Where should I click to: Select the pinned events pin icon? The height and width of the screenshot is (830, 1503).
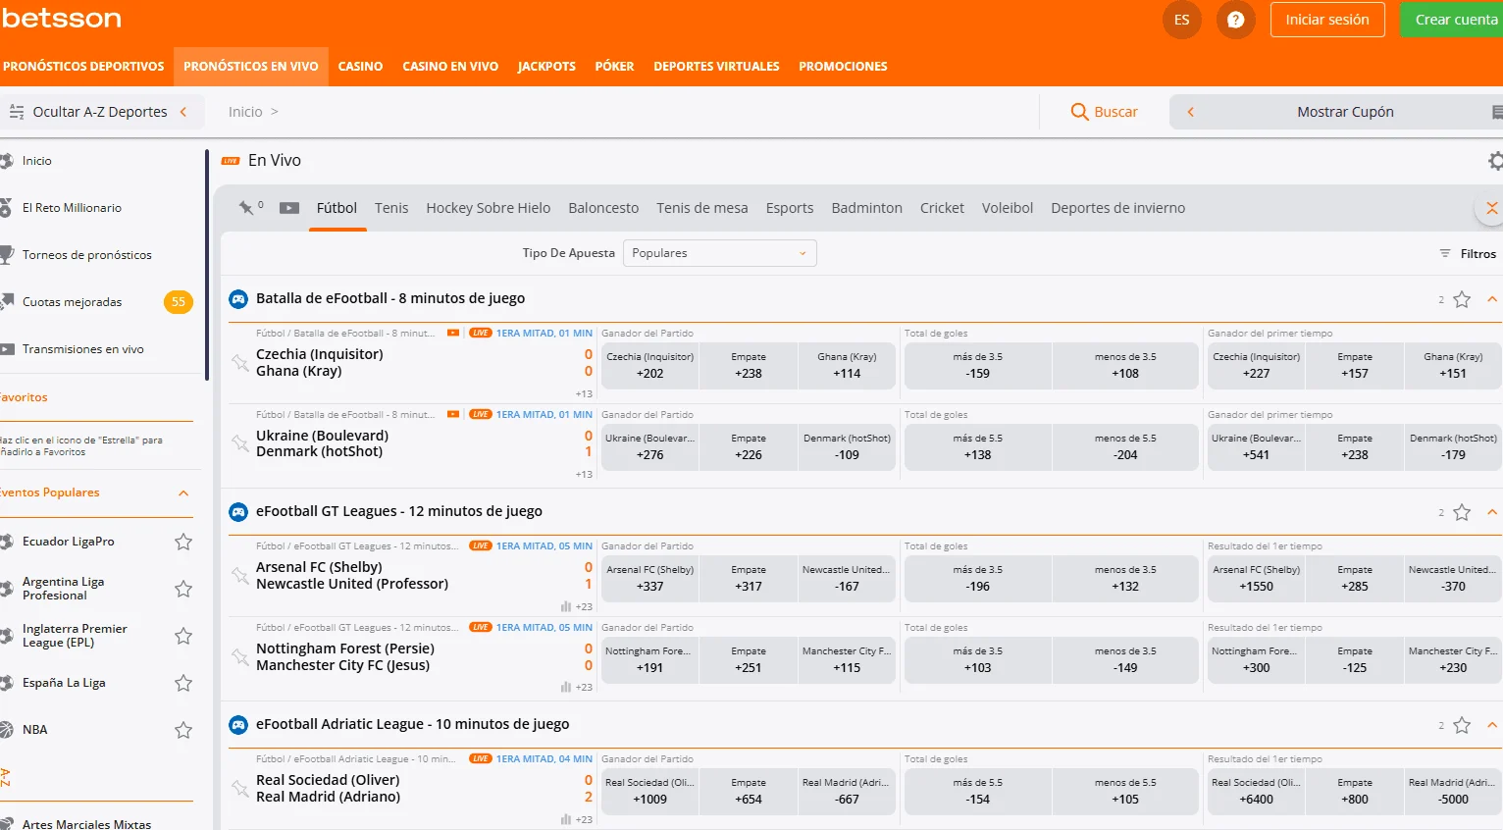coord(246,208)
